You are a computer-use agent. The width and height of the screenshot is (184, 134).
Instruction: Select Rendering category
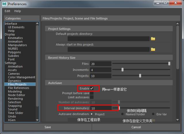click(x=15, y=99)
